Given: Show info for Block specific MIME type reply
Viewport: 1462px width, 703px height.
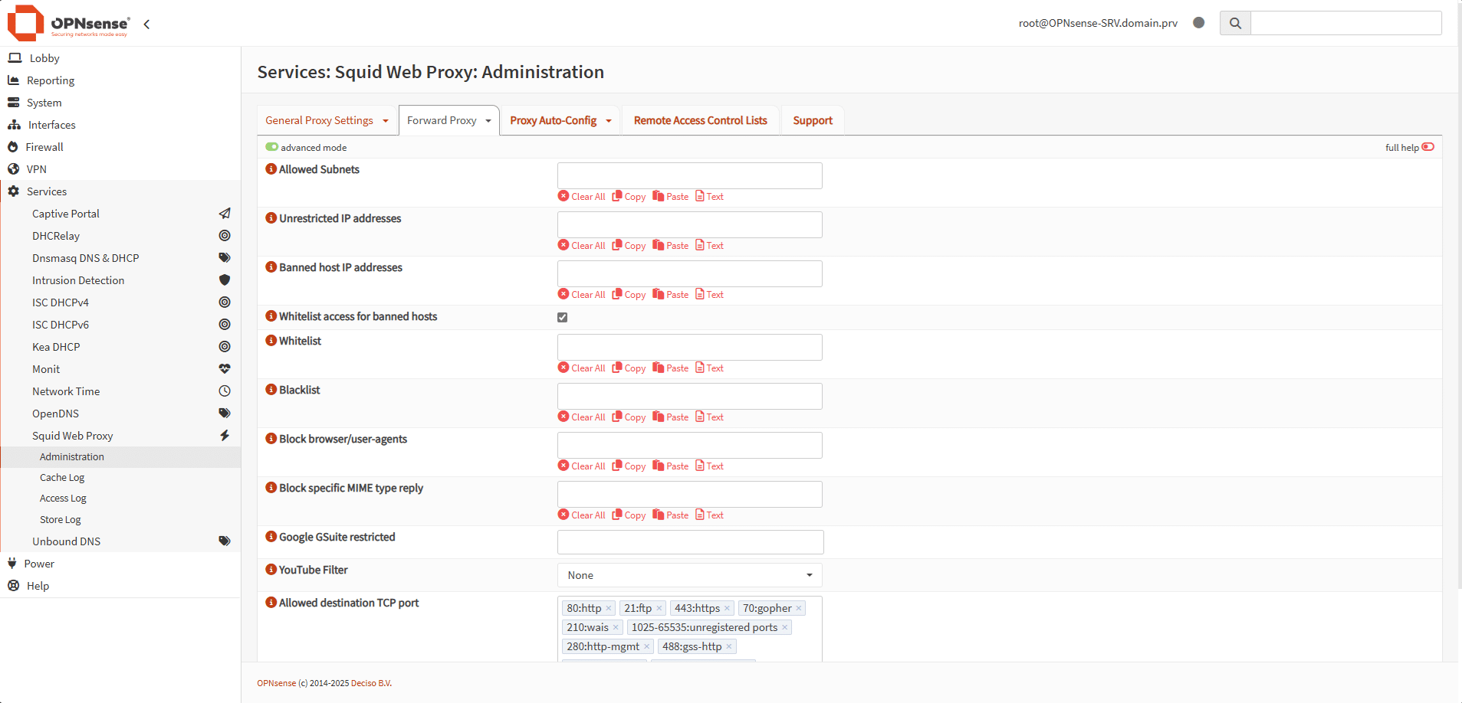Looking at the screenshot, I should (x=271, y=488).
